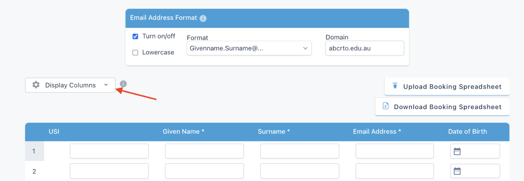Screen dimensions: 524x181
Task: Click the info icon next to Display Columns
Action: tap(123, 84)
